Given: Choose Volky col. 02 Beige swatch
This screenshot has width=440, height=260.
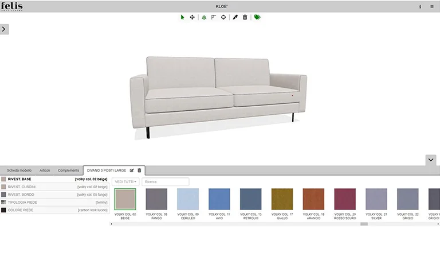Looking at the screenshot, I should point(125,199).
